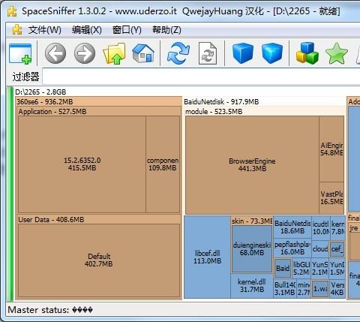Viewport: 360px width, 322px height.
Task: Select the 1.wa file block
Action: click(x=320, y=289)
